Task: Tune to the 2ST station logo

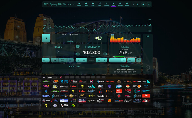Action: 55,86
